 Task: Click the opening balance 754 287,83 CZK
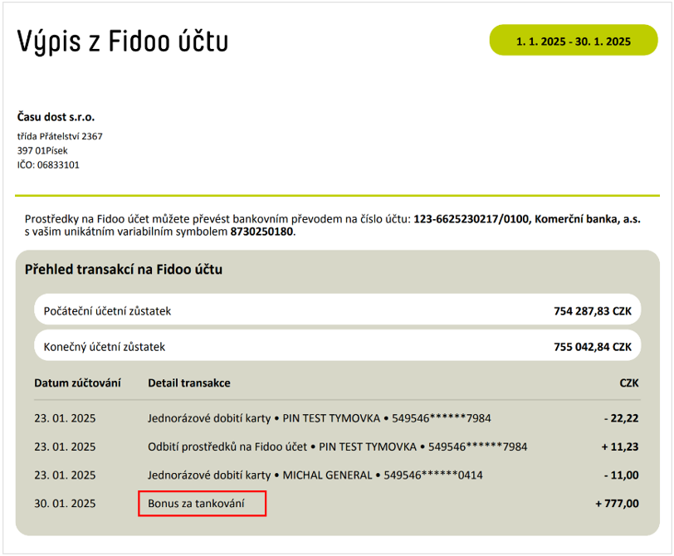pos(593,311)
